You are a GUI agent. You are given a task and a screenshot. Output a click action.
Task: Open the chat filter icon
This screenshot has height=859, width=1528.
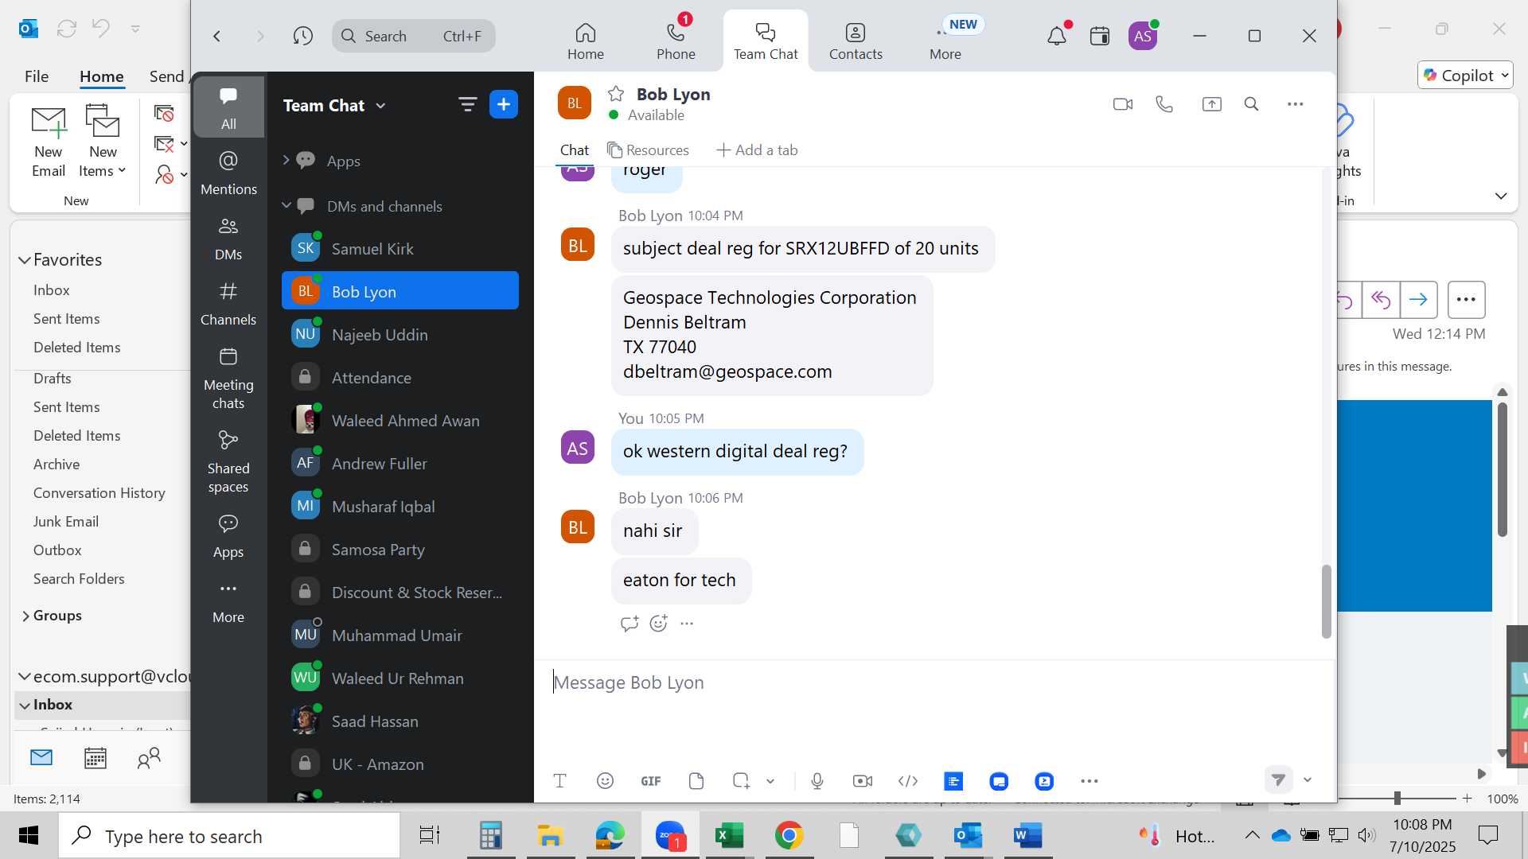(x=467, y=104)
